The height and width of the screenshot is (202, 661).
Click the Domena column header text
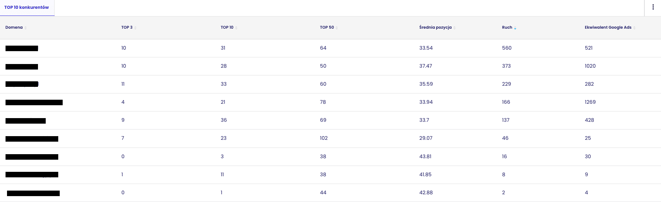[14, 28]
